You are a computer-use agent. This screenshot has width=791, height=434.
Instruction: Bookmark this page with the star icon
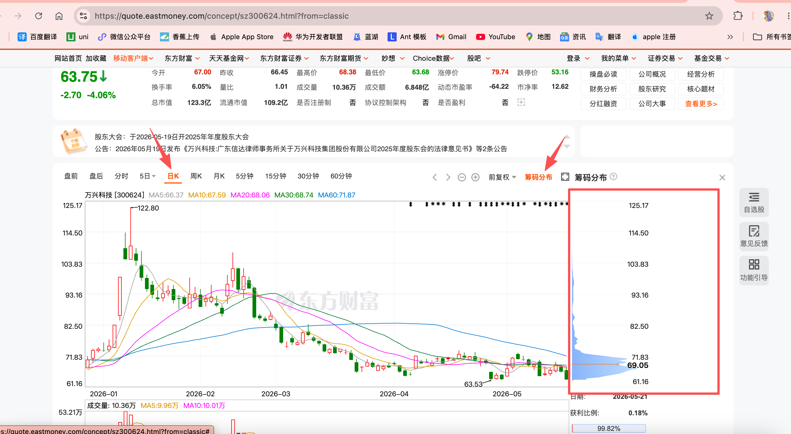(x=709, y=16)
